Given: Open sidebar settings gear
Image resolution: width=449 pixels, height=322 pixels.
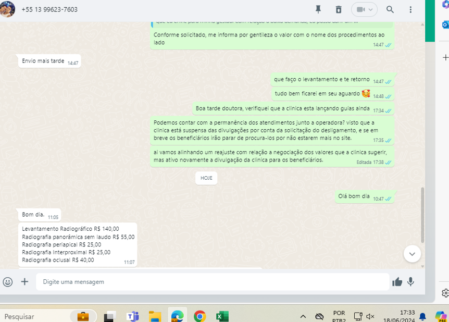Looking at the screenshot, I should (x=445, y=293).
